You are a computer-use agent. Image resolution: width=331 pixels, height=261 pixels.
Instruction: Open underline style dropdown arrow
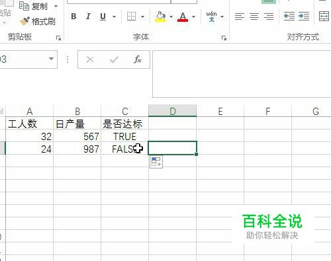point(114,17)
